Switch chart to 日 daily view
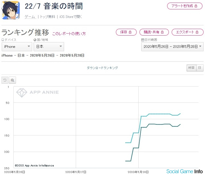205x175 pixels. point(200,68)
